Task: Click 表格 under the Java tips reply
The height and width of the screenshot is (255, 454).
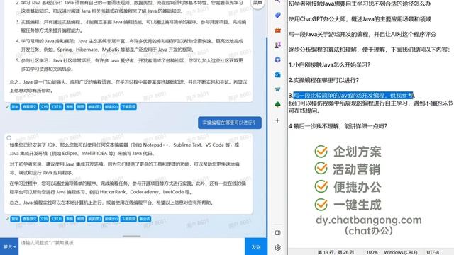Action: click(x=70, y=107)
